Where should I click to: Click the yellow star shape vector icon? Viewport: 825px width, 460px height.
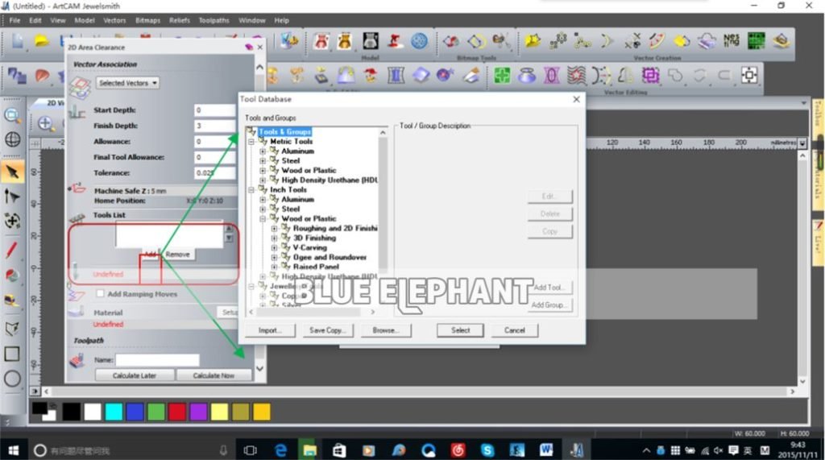tap(533, 41)
